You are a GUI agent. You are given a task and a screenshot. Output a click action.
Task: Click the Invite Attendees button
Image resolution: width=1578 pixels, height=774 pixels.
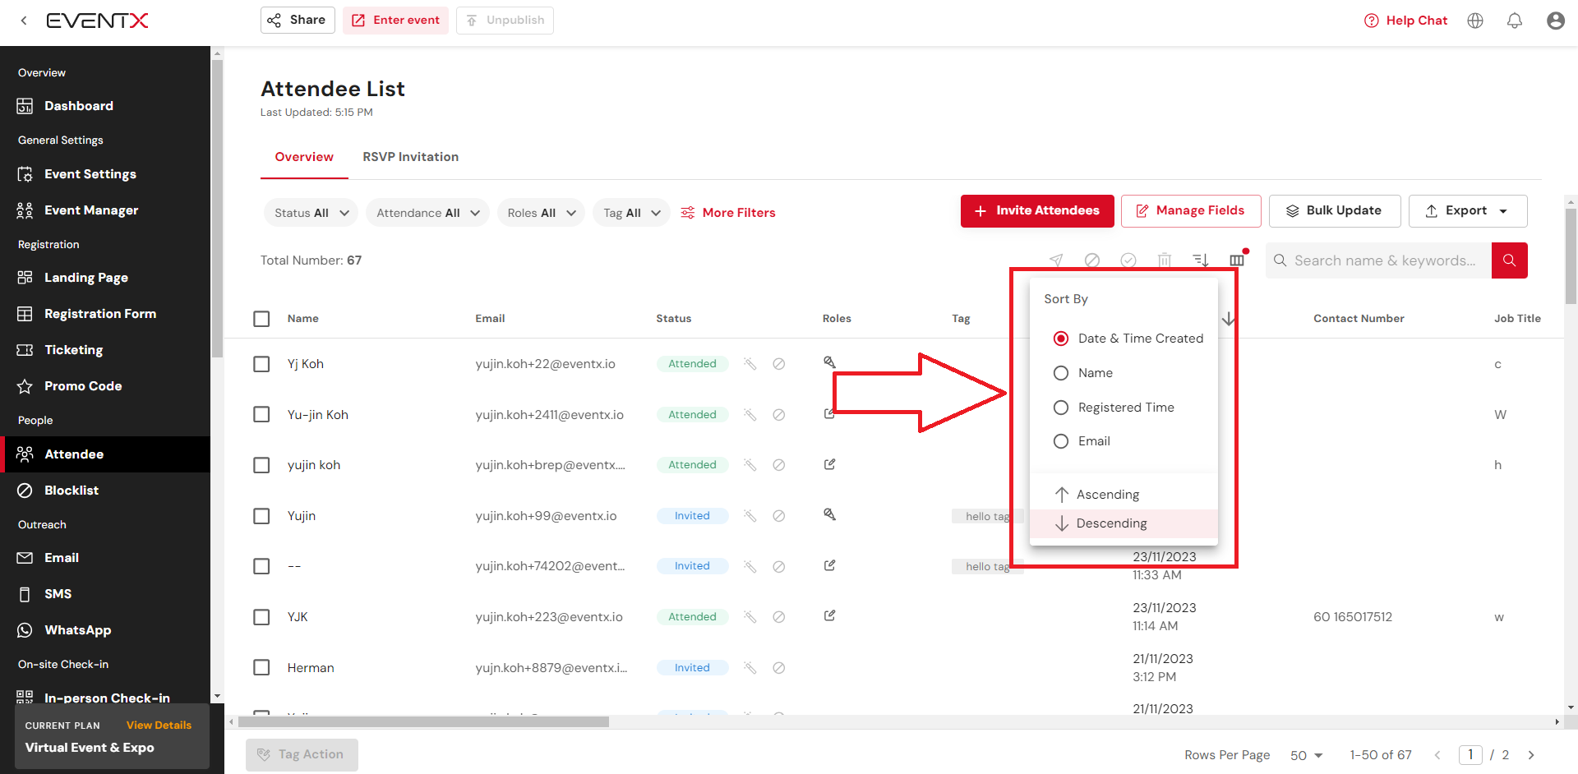(1037, 211)
